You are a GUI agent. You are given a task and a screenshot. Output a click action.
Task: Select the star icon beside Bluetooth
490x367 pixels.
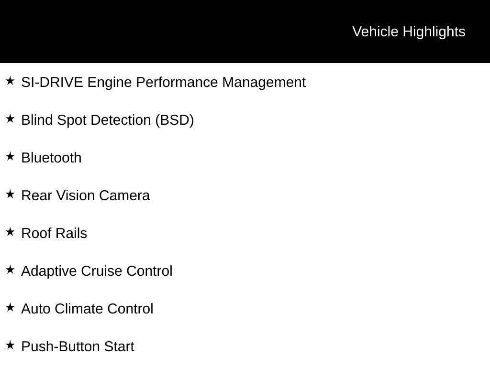10,156
